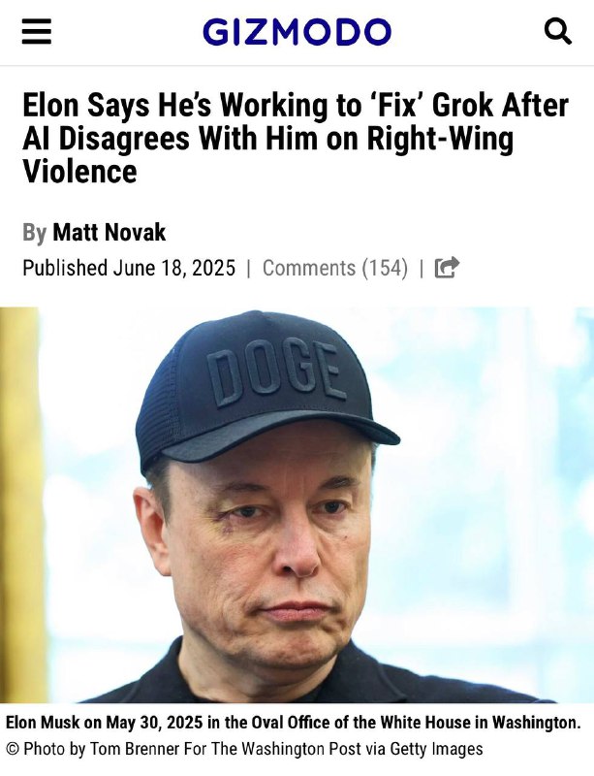Select the photo caption about the Oval Office
594x776 pixels.
pos(293,723)
